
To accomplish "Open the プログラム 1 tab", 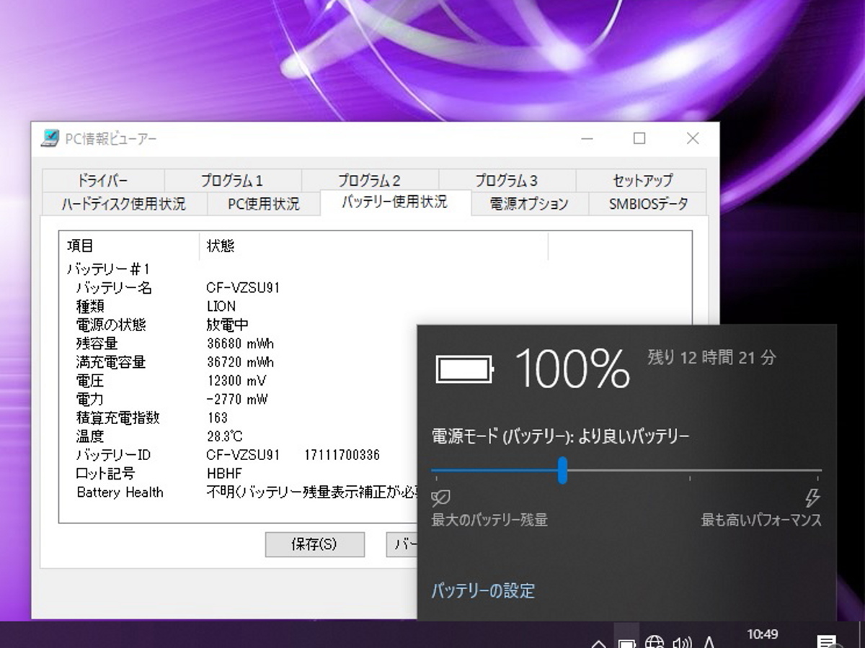I will click(232, 181).
